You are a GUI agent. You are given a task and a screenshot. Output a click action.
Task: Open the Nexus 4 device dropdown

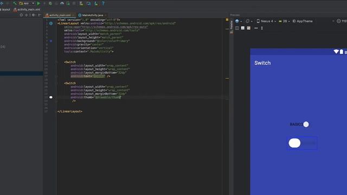click(x=266, y=21)
